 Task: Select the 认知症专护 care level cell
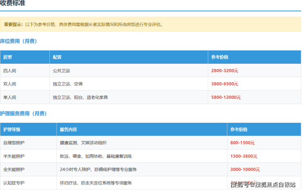point(14,183)
